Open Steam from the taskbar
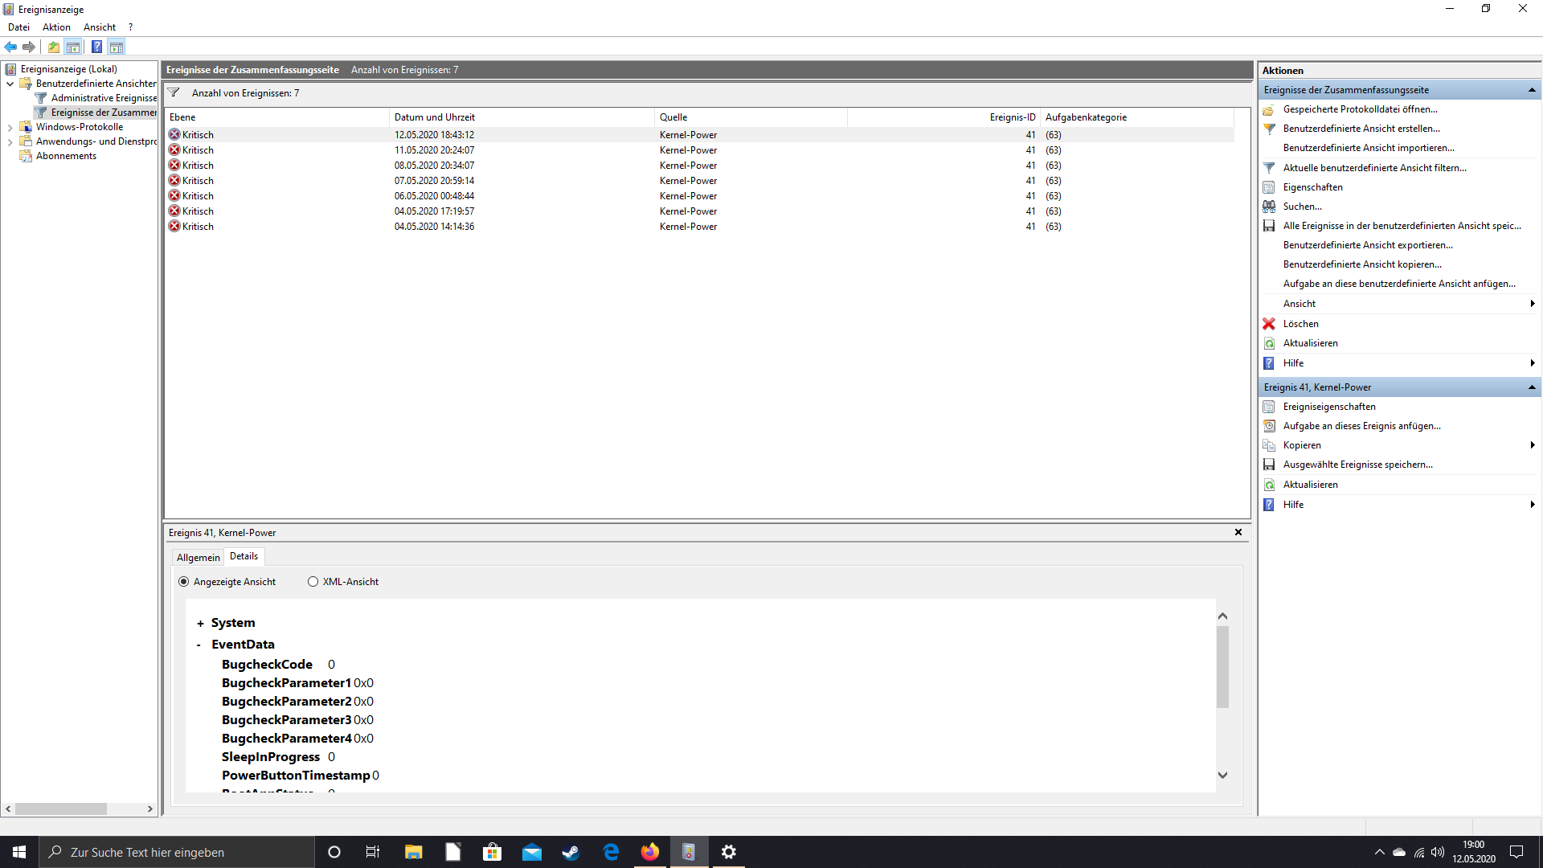The width and height of the screenshot is (1543, 868). [571, 852]
